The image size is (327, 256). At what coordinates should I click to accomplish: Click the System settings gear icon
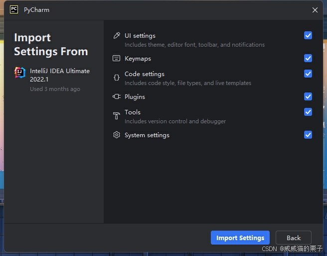click(x=117, y=135)
